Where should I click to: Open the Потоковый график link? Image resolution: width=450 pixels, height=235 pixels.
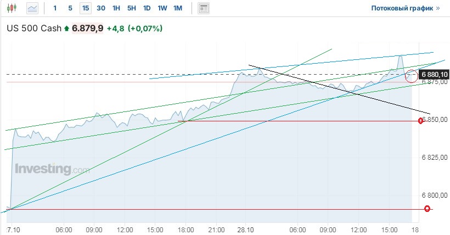(406, 9)
